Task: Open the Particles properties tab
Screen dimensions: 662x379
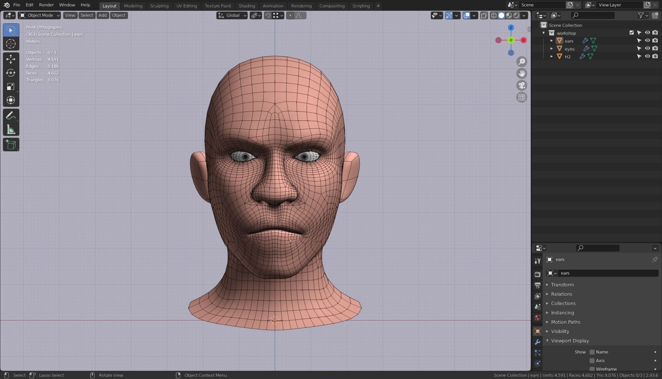Action: click(537, 353)
